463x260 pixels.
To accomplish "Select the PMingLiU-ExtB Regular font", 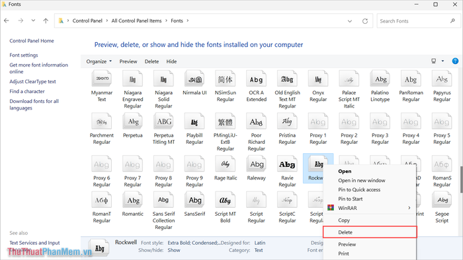I will click(226, 132).
